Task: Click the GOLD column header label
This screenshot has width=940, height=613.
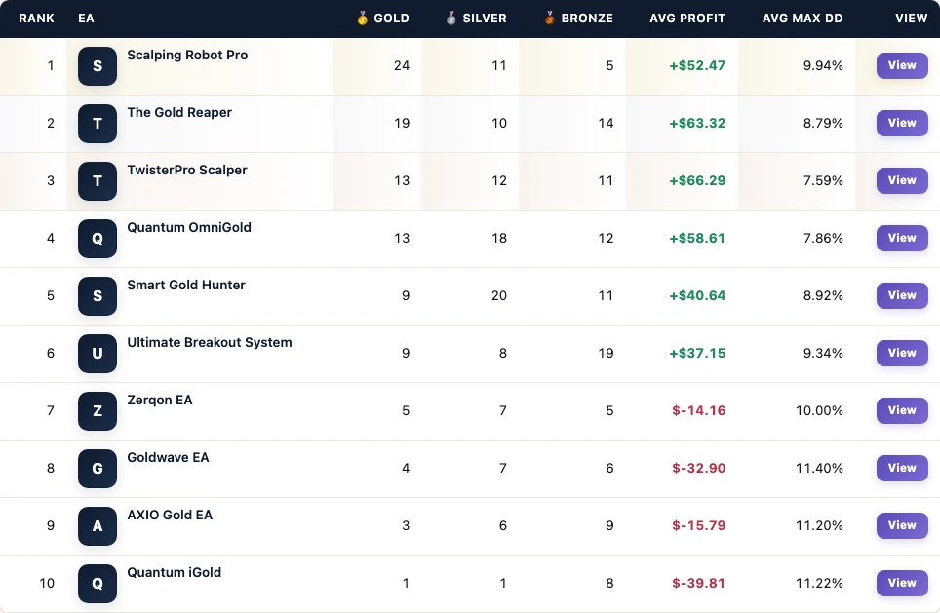Action: pos(391,18)
